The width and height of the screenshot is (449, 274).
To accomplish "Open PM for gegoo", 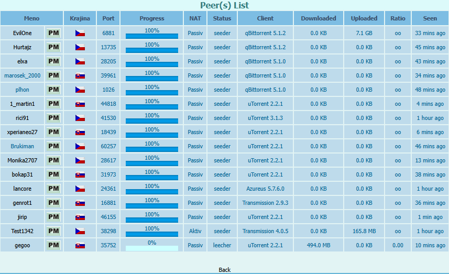I will [x=53, y=245].
